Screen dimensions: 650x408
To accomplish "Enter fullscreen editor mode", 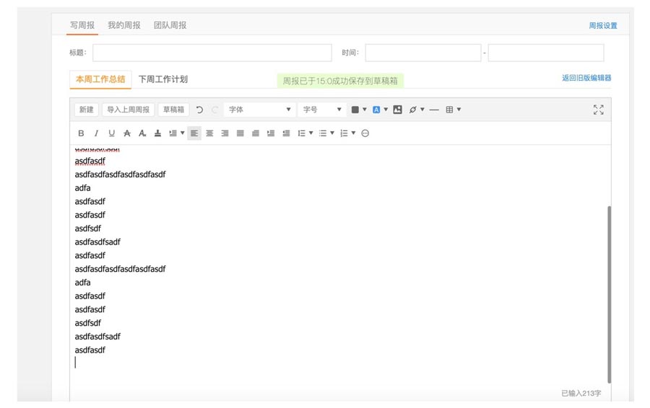I will 598,110.
